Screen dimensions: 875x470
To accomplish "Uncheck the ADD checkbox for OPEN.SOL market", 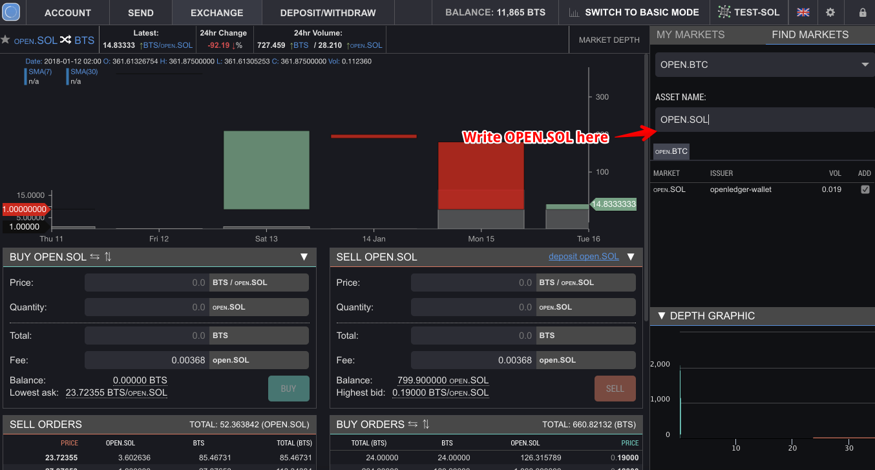I will (x=865, y=189).
